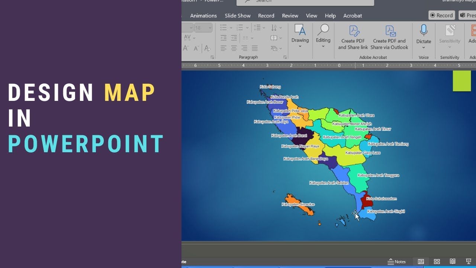Start Slide Show from status bar
The width and height of the screenshot is (476, 268).
pyautogui.click(x=469, y=262)
